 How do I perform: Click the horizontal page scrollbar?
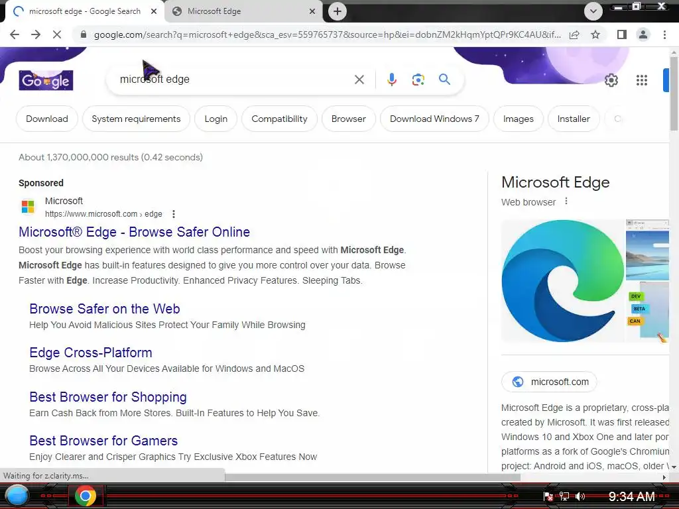(x=373, y=477)
